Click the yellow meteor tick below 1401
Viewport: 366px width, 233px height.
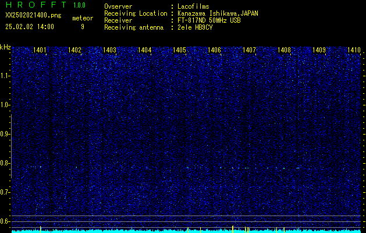point(40,230)
